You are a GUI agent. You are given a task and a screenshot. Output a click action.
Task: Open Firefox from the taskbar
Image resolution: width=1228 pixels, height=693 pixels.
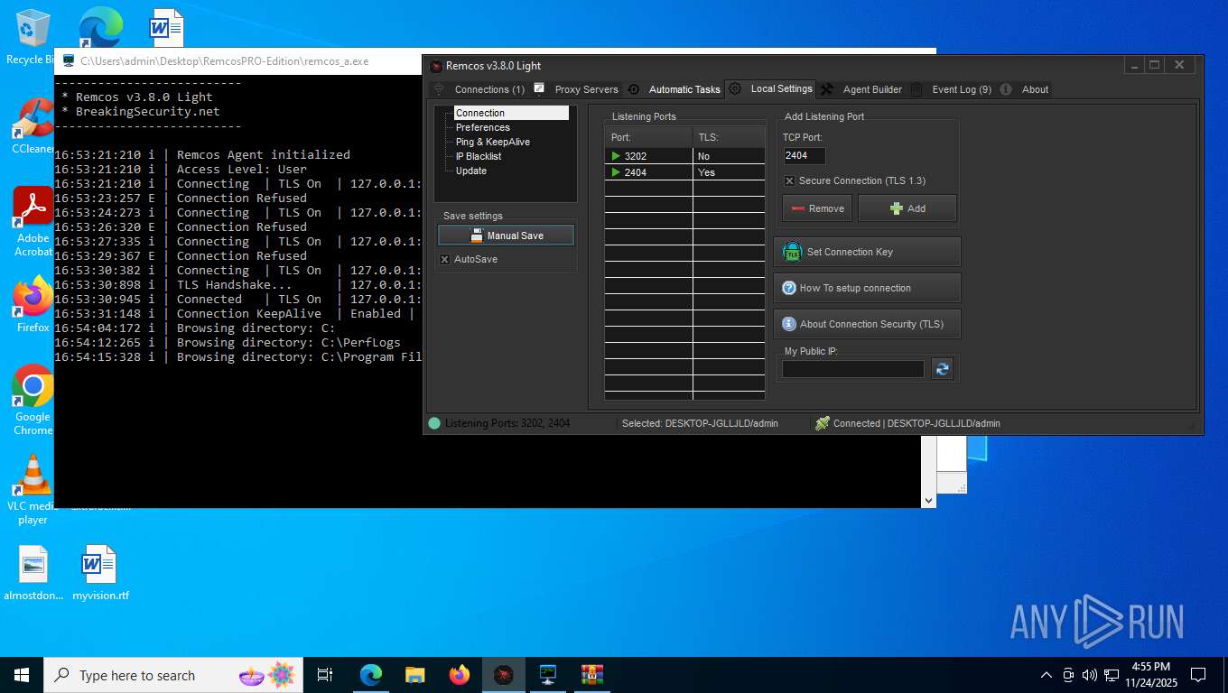coord(459,675)
